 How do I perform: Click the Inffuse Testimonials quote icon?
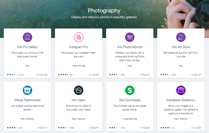(27, 90)
